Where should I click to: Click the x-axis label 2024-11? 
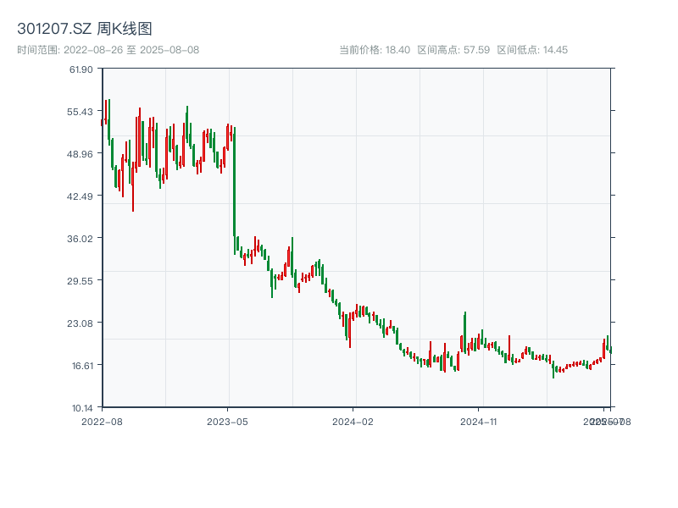tap(479, 422)
